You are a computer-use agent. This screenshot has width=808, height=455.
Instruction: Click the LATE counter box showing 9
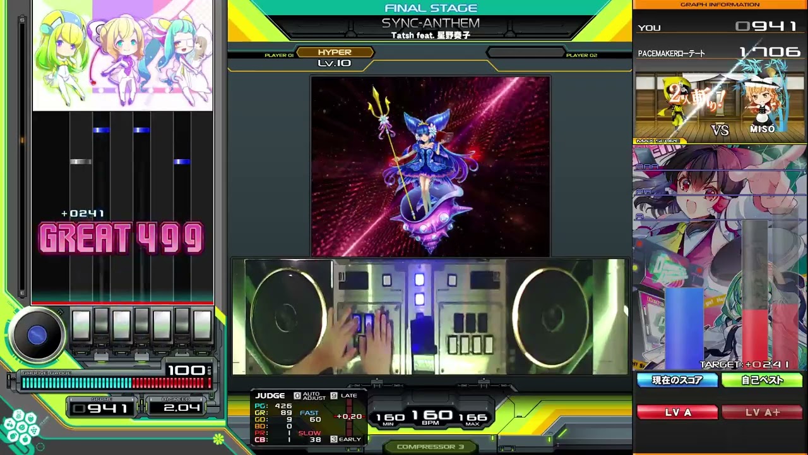(x=333, y=396)
